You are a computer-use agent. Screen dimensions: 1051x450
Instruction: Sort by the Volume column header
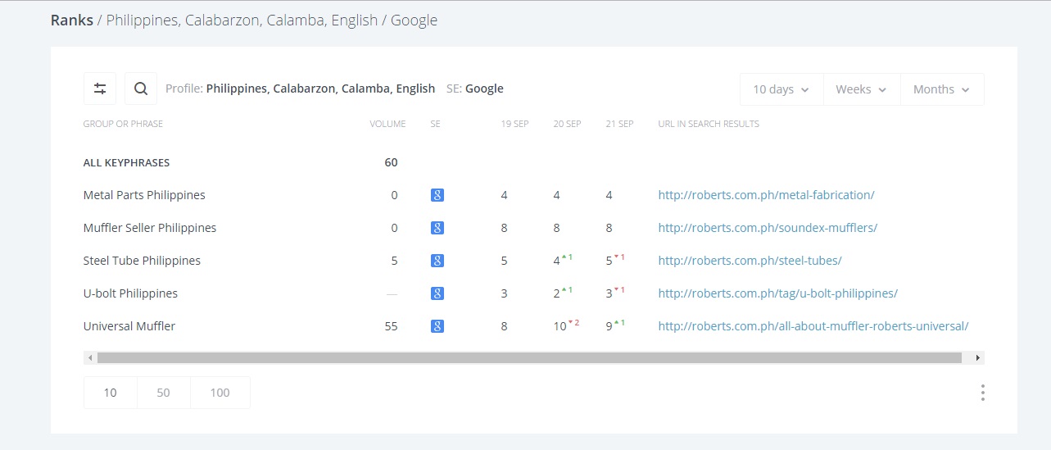point(387,124)
